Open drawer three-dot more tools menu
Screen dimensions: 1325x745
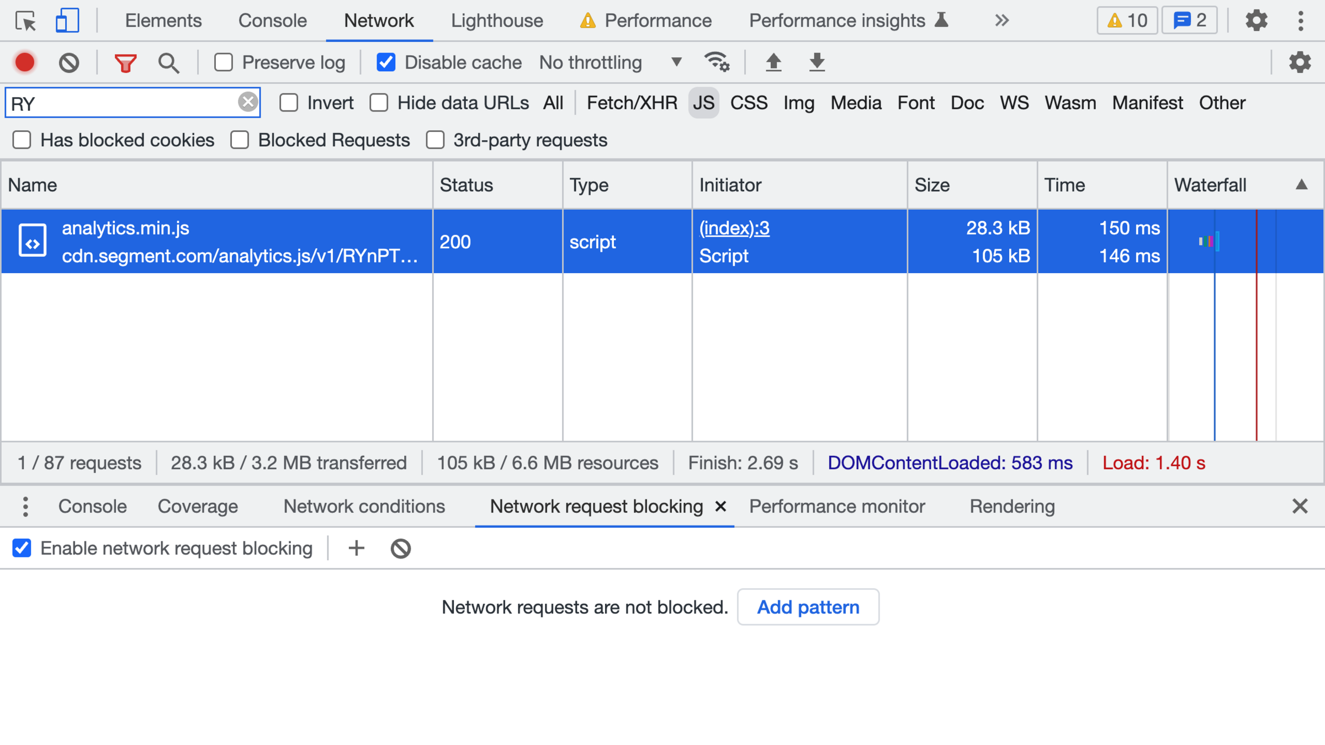tap(25, 506)
